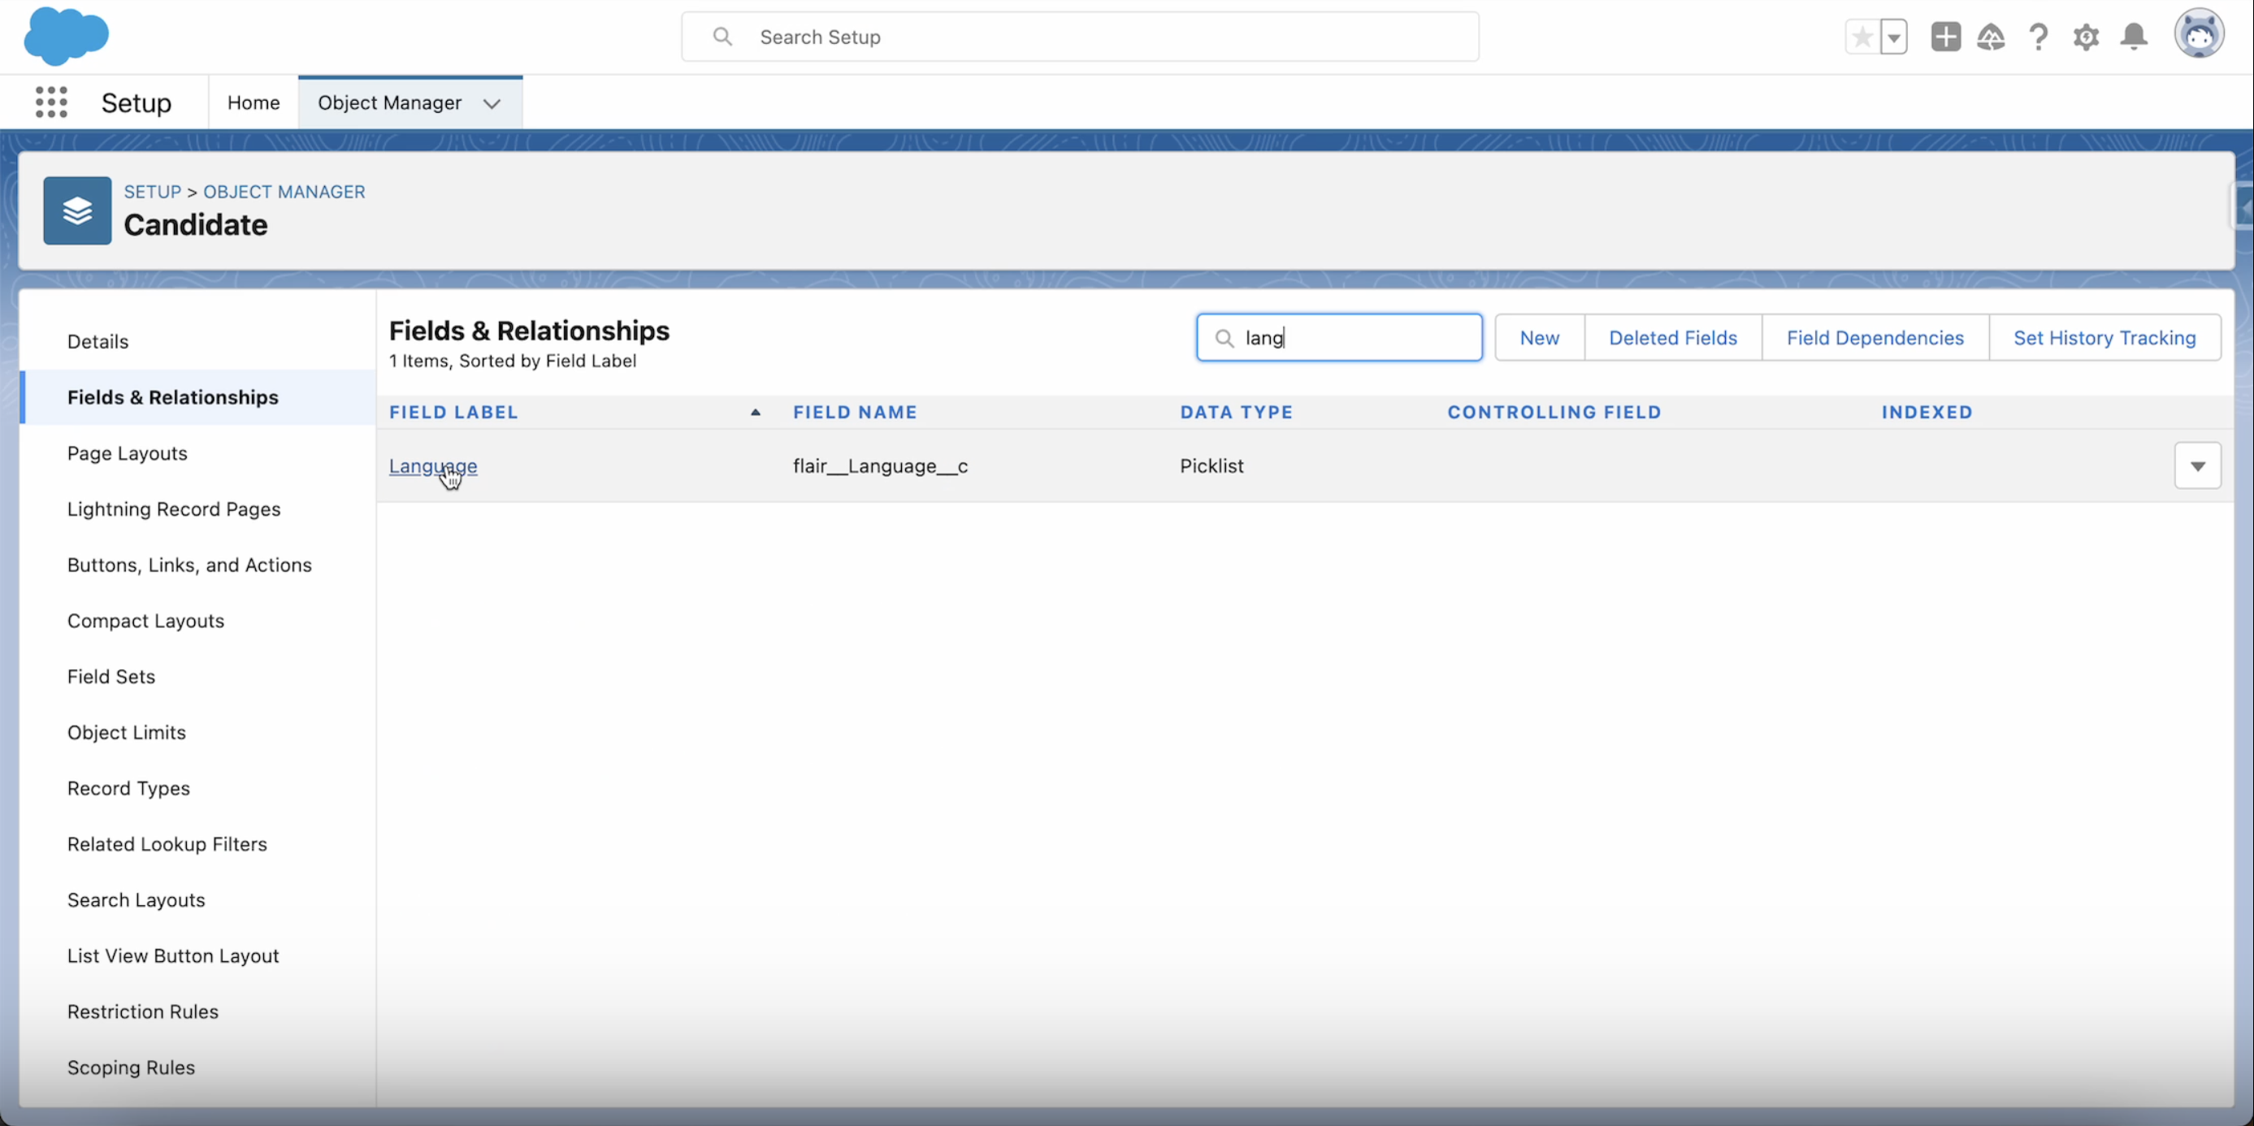Open the Trailhead guidance icon
Viewport: 2254px width, 1126px height.
point(1991,37)
